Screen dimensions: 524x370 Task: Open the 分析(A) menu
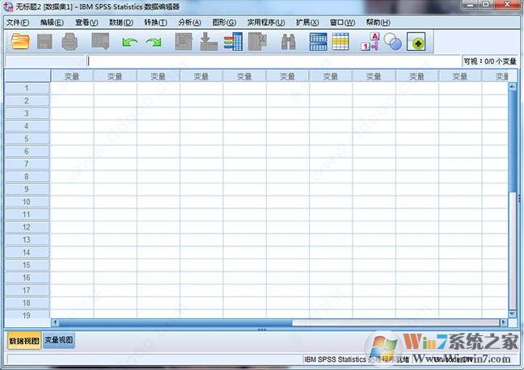[x=190, y=22]
